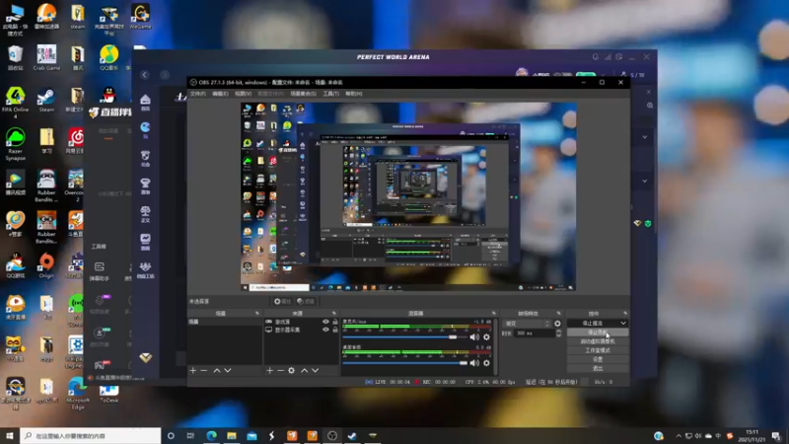Go back in Perfect World Arena window
Screen dimensions: 789x444
145,75
